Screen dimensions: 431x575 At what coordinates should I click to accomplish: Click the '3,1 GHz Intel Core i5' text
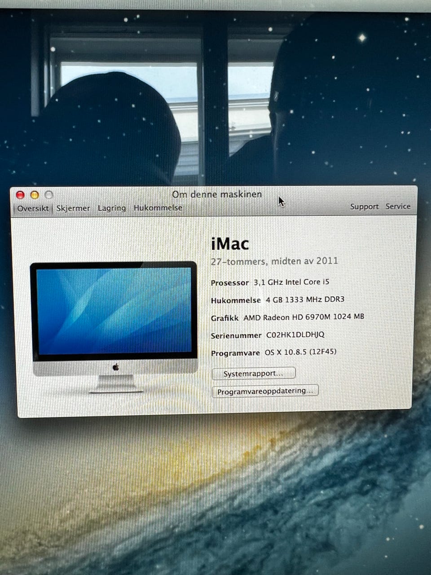point(291,282)
